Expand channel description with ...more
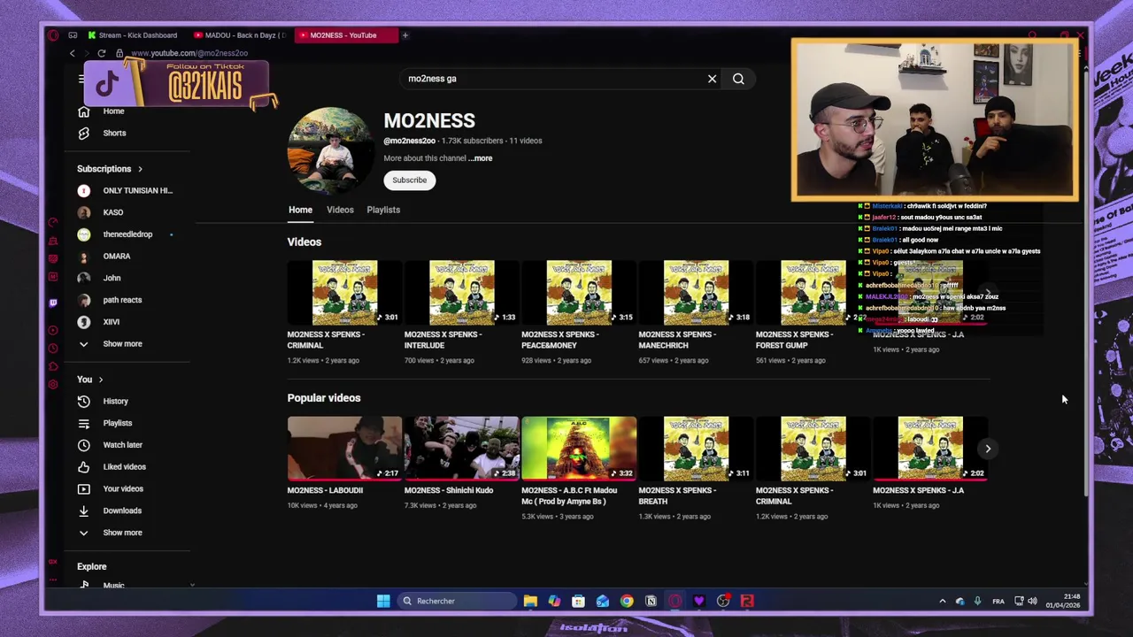This screenshot has height=637, width=1133. pyautogui.click(x=481, y=158)
